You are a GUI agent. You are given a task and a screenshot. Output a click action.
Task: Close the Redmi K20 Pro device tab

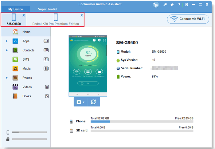[x=82, y=15]
